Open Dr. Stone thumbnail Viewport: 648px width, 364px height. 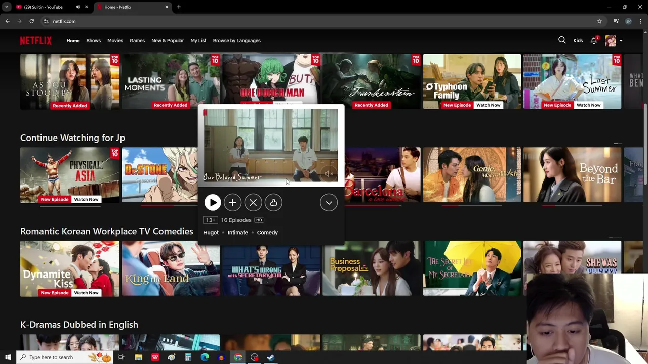159,175
